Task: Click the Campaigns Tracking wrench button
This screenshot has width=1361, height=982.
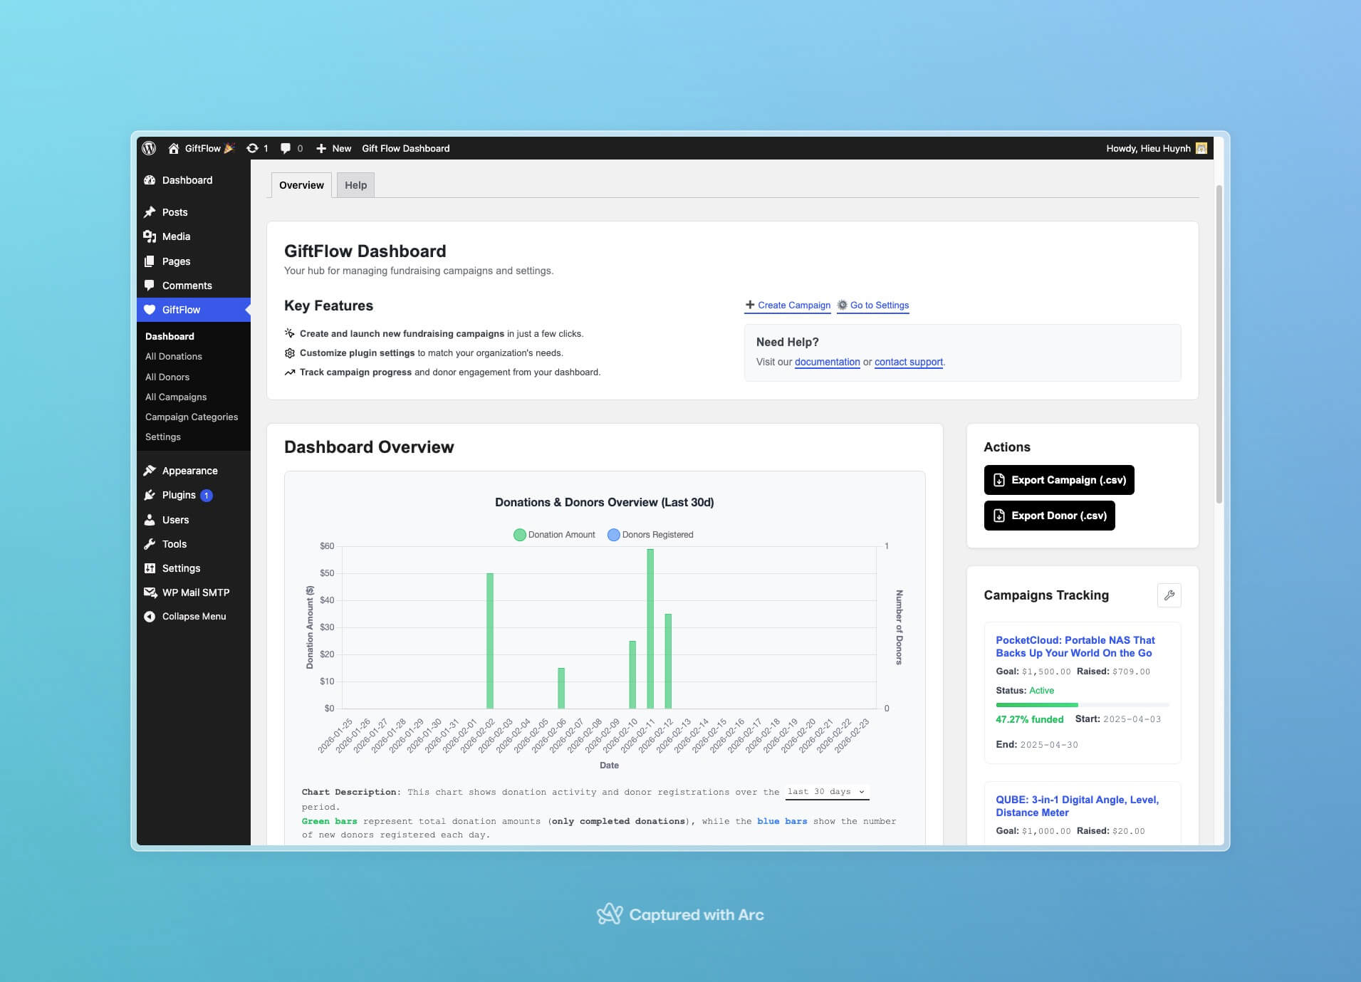Action: pos(1169,595)
